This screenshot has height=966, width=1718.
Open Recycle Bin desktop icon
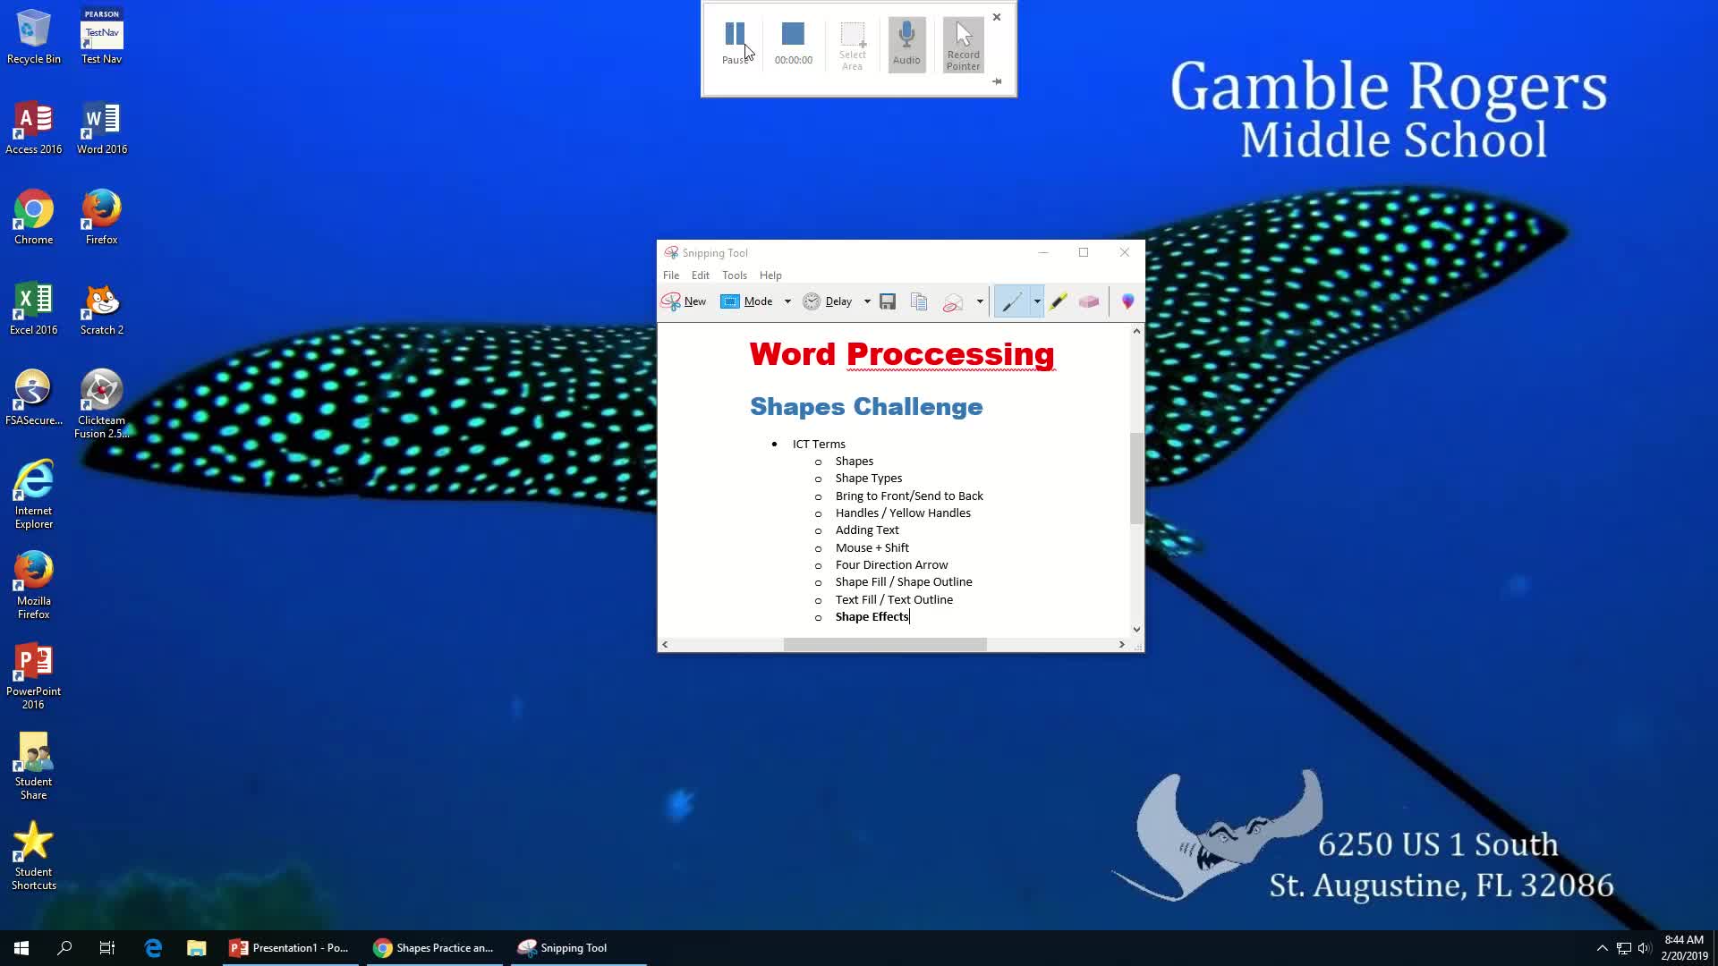[33, 38]
